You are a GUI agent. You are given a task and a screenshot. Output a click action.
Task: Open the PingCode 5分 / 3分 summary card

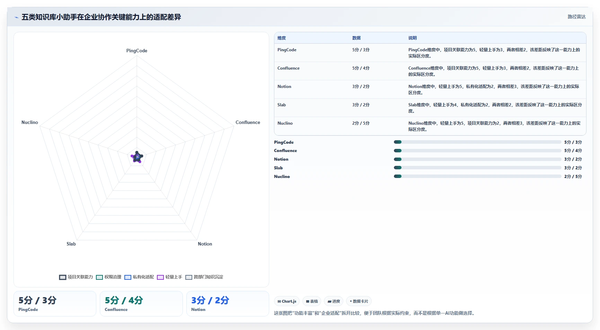[55, 304]
